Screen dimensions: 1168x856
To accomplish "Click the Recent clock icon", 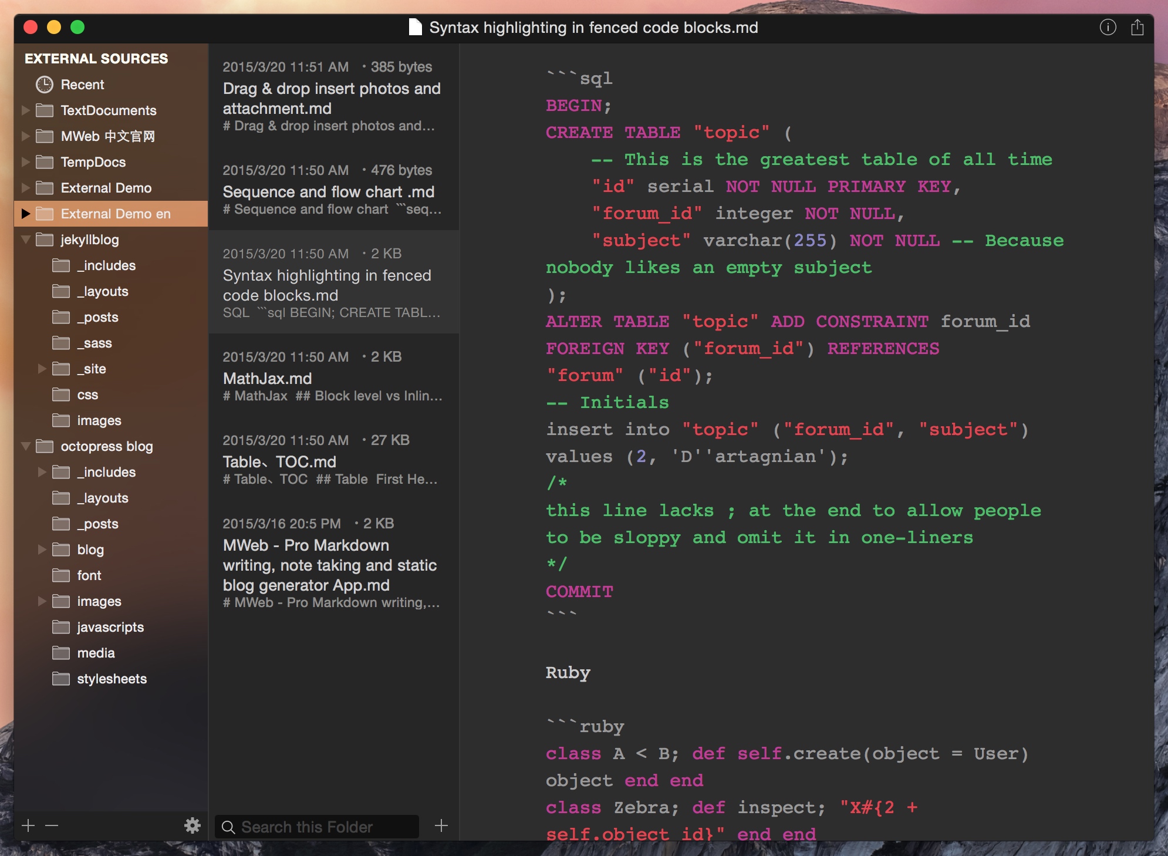I will pos(45,85).
